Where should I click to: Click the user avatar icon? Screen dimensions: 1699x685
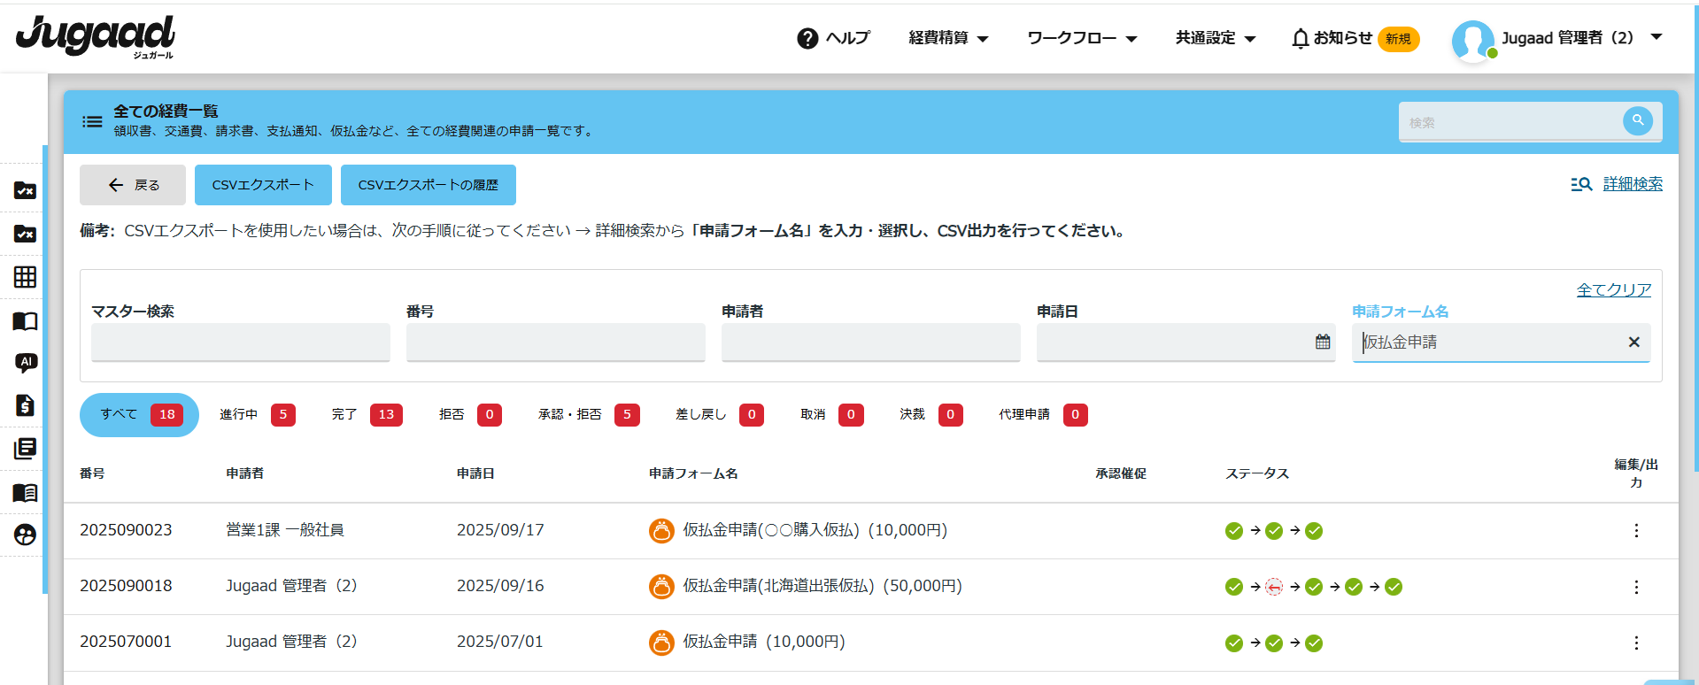1472,40
